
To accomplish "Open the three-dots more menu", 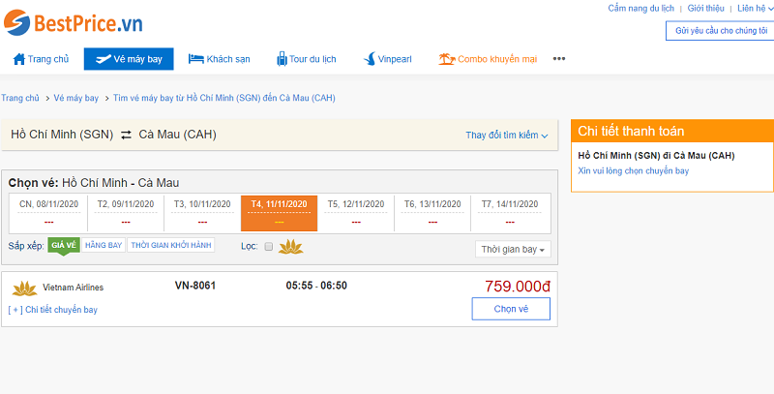I will coord(559,59).
